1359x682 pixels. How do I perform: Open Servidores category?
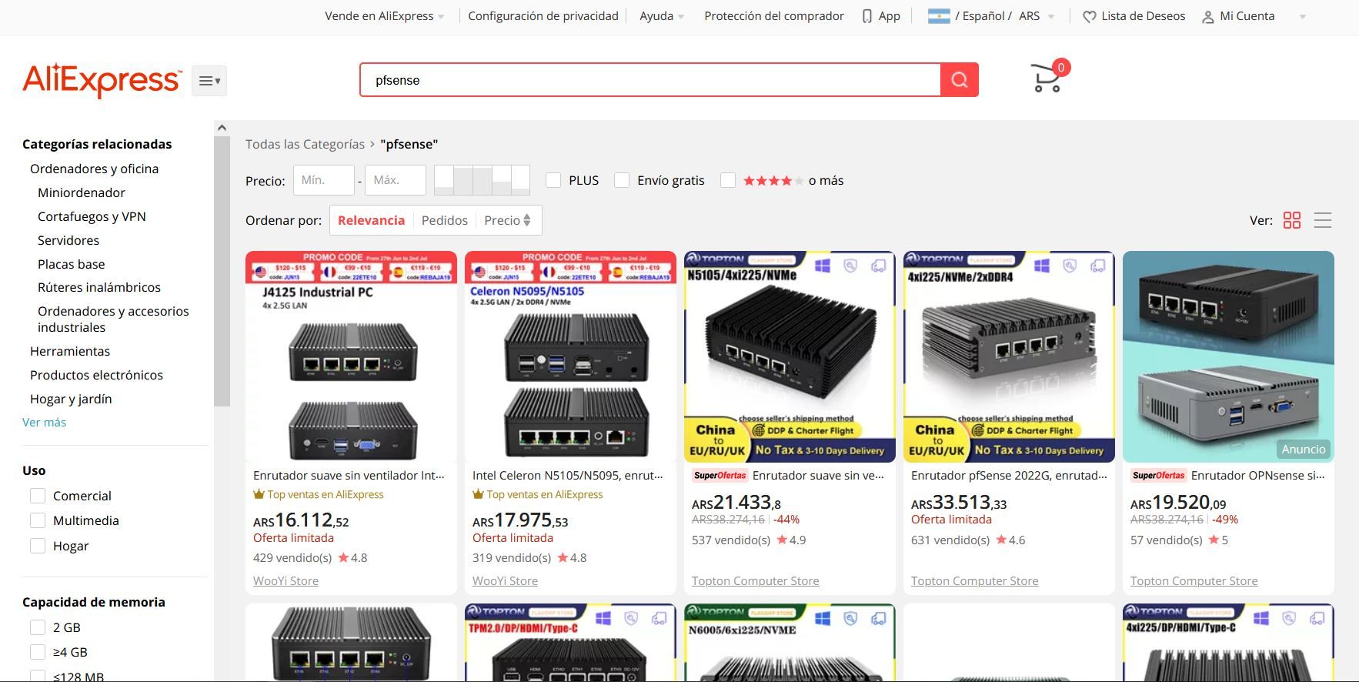pos(68,240)
